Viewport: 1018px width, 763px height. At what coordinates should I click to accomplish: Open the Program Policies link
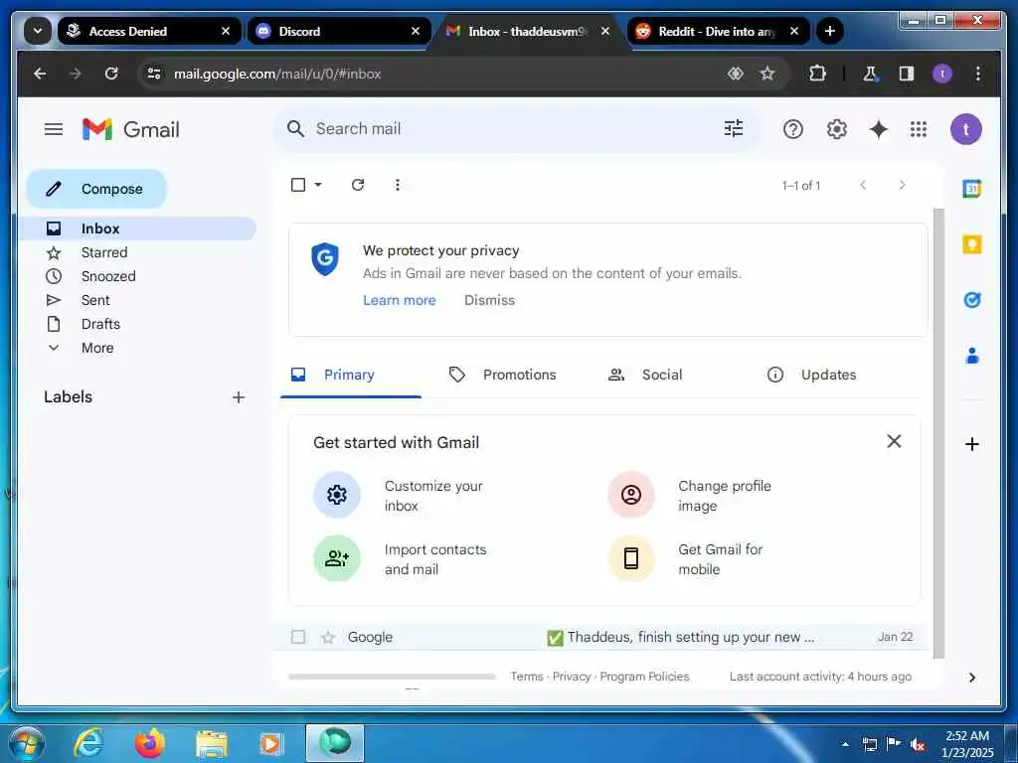point(644,676)
